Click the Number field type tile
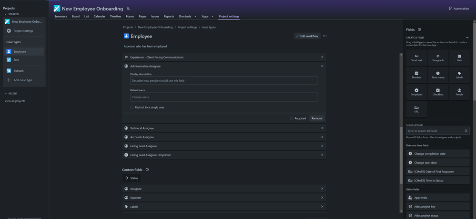 416,75
